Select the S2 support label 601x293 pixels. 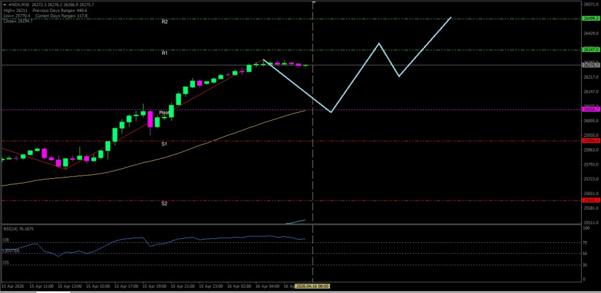pyautogui.click(x=164, y=204)
